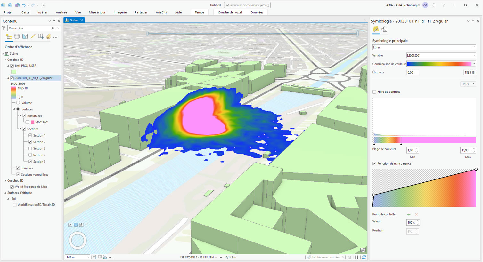Image resolution: width=483 pixels, height=262 pixels.
Task: Click the filter funnel icon in Contenu pane
Action: (x=4, y=28)
